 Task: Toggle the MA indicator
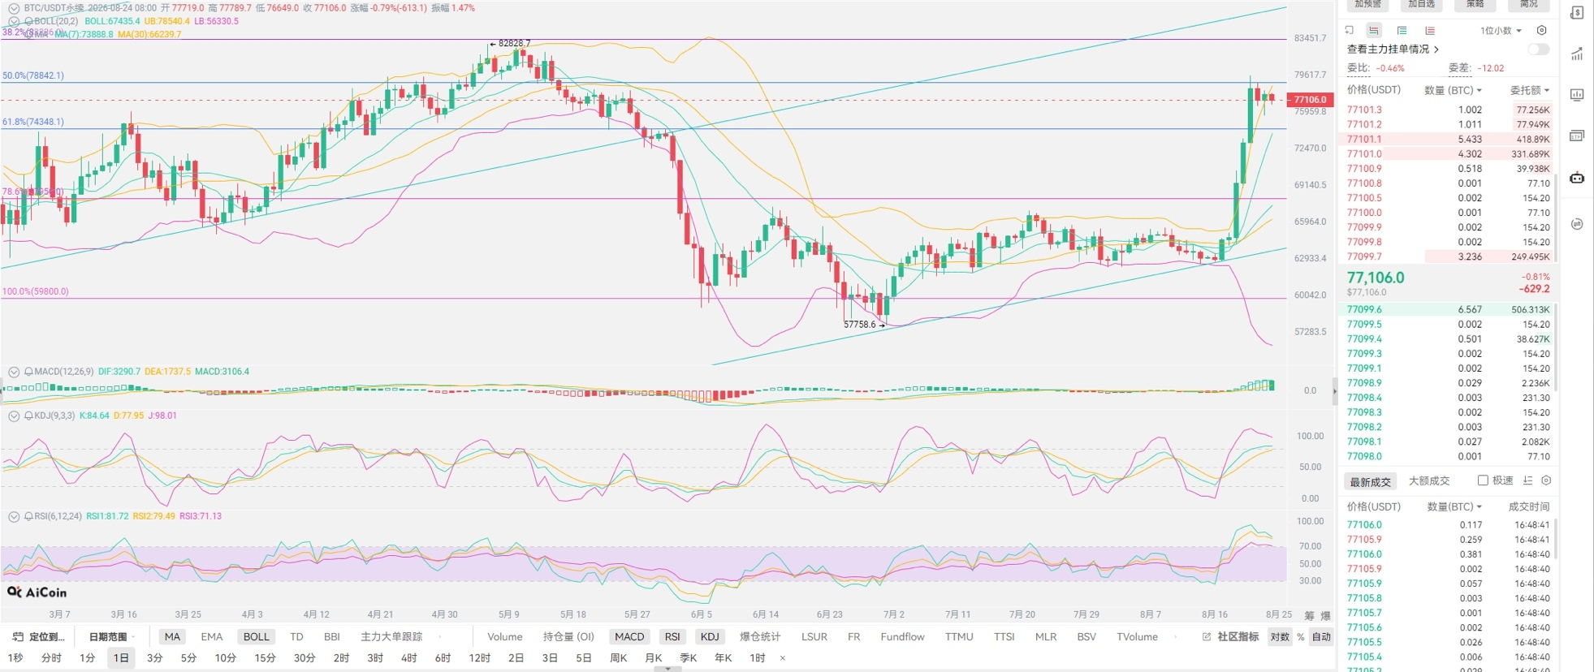point(172,637)
